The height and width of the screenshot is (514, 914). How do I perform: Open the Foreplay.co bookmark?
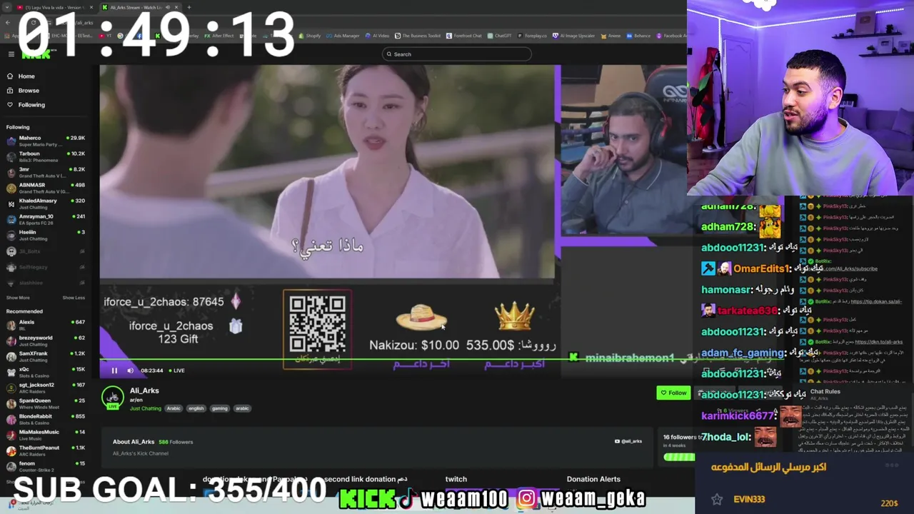(533, 36)
